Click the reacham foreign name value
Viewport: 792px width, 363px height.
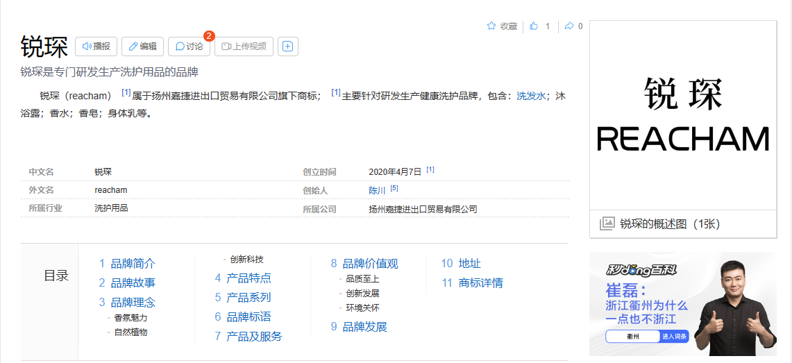(x=110, y=190)
